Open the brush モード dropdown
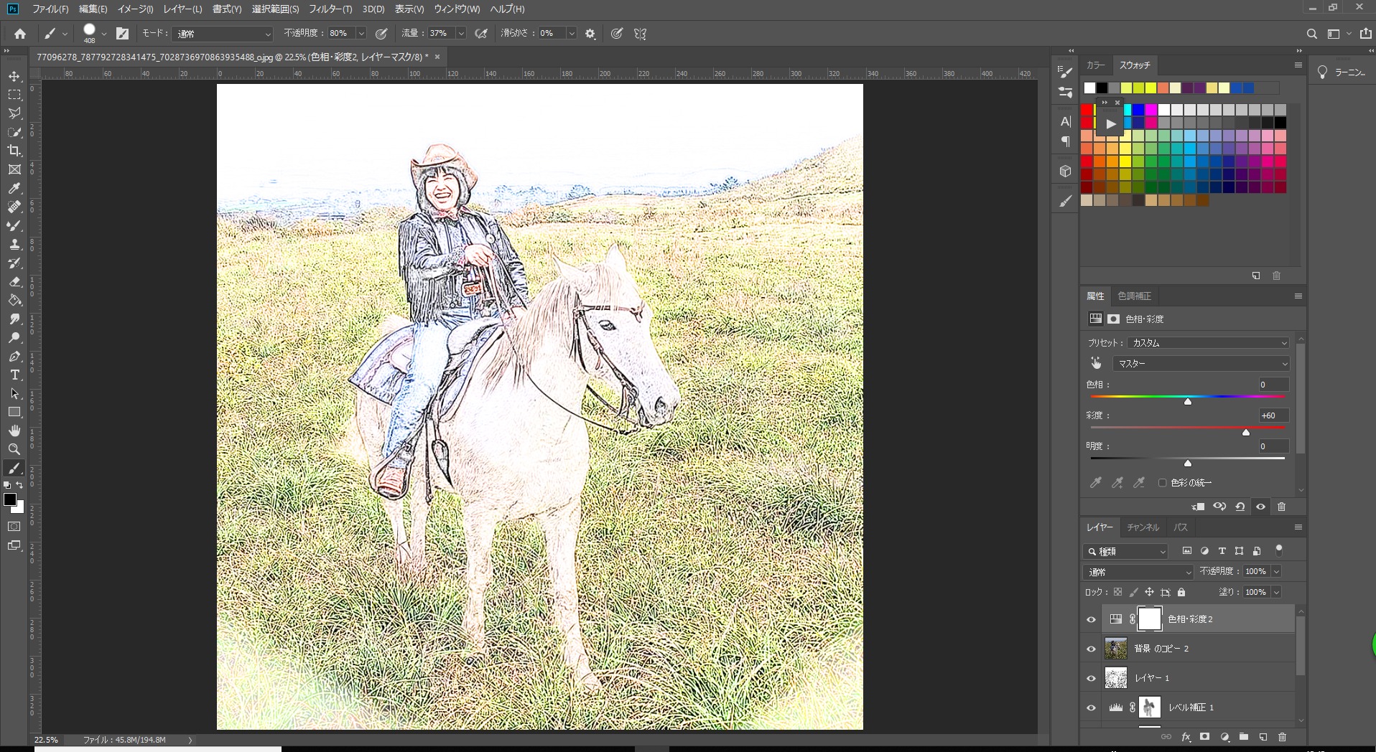 223,34
